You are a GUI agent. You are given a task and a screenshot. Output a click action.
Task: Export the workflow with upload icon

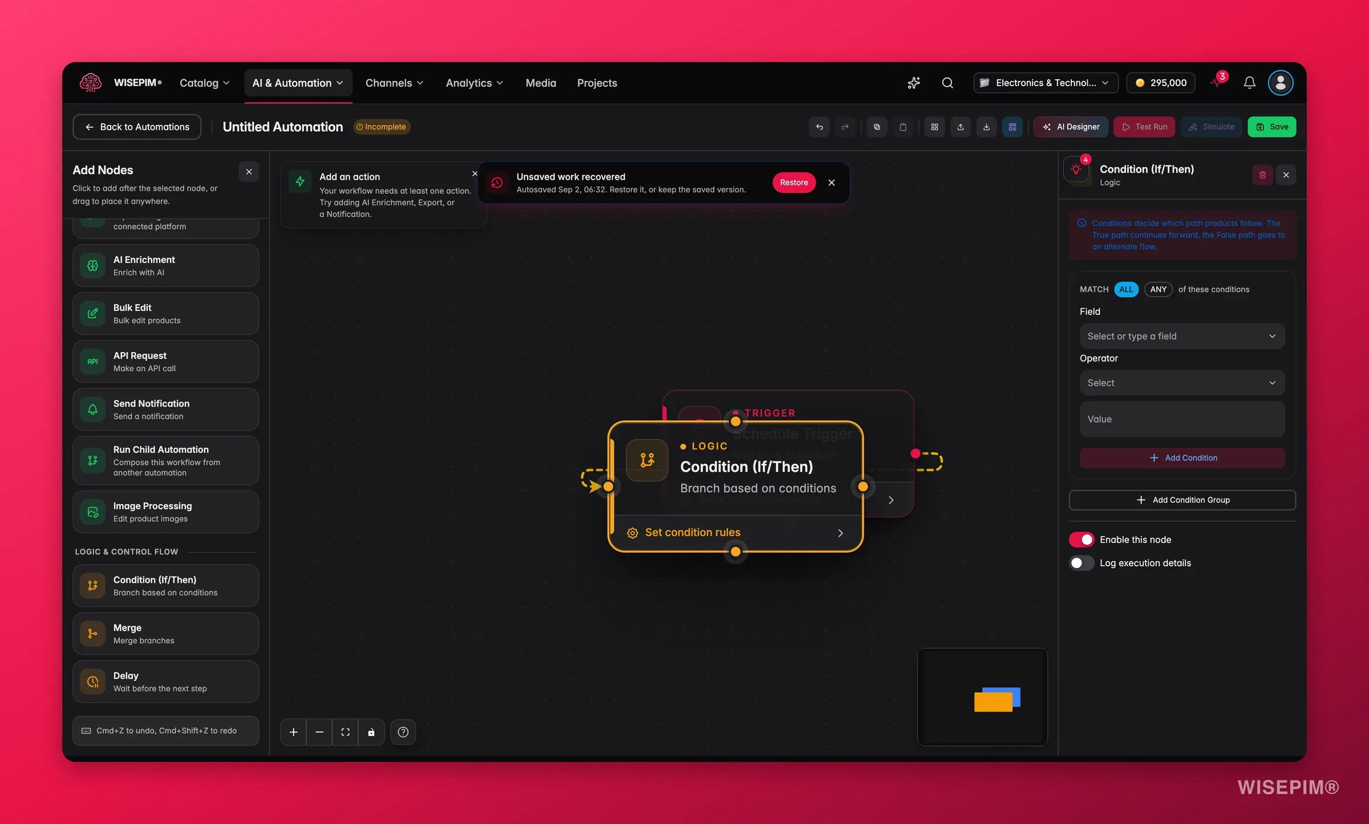pos(961,127)
